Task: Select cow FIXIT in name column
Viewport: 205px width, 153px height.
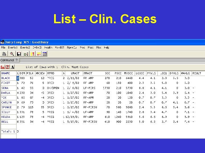Action: [9, 83]
